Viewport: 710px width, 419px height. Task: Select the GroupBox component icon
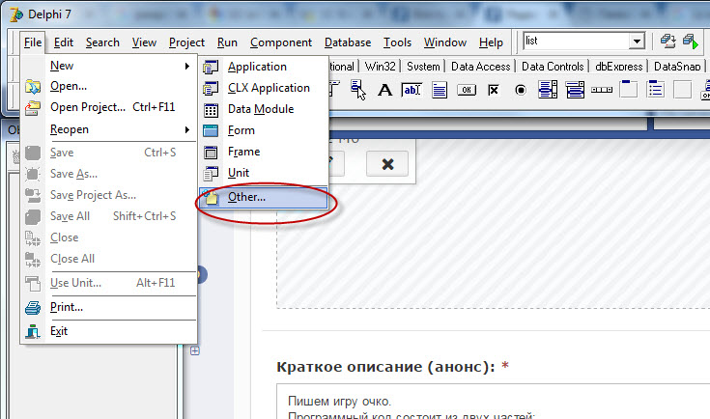coord(629,89)
